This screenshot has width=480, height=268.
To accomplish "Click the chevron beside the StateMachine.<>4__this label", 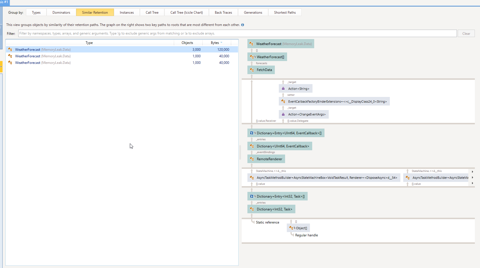I will [x=473, y=171].
